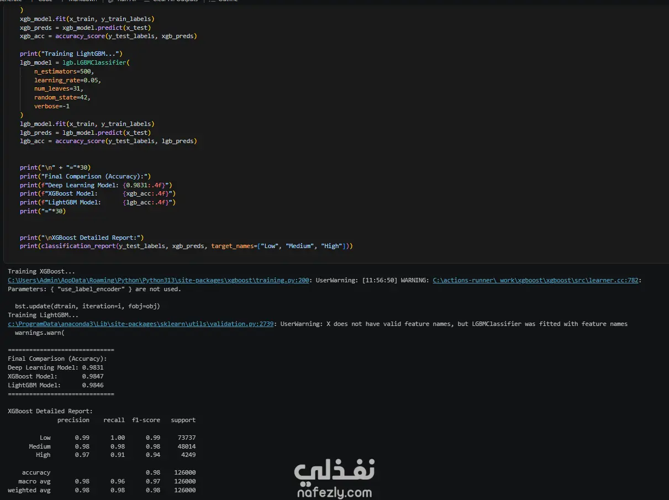This screenshot has height=500, width=669.
Task: Click the print("\nXGBoost Detailed Report:") code line
Action: (82, 238)
